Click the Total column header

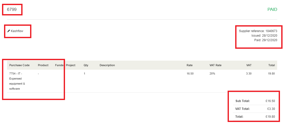point(272,65)
